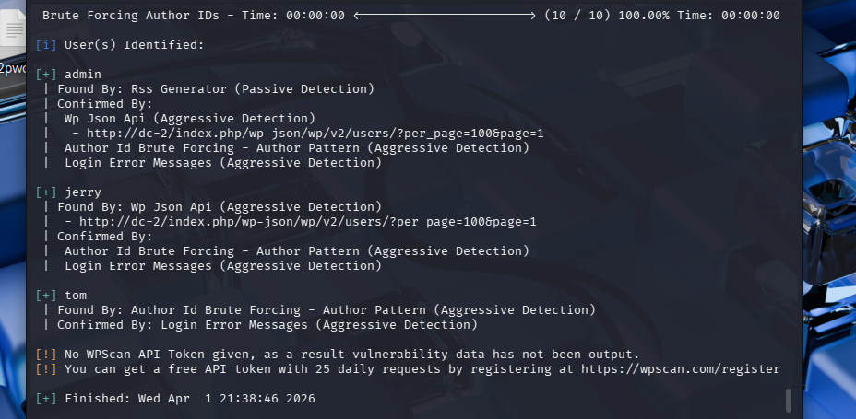Open the wp-json users URL under admin

311,133
